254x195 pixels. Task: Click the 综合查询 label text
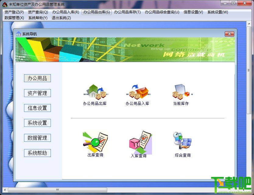pos(183,155)
